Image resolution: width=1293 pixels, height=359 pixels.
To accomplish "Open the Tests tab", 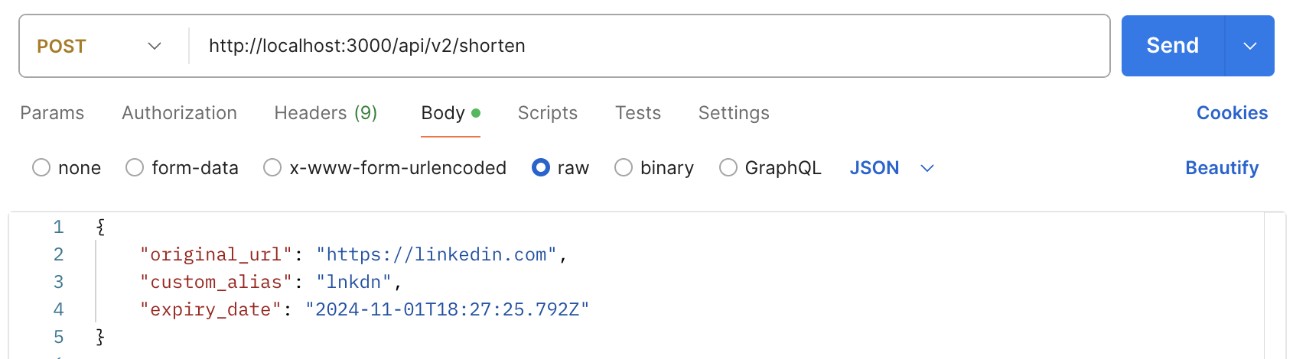I will tap(638, 113).
